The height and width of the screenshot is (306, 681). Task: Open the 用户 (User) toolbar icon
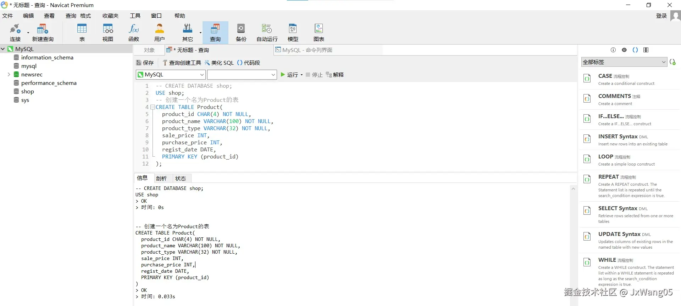(x=160, y=33)
